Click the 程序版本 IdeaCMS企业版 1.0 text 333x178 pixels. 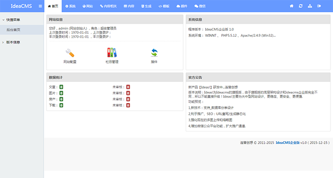(x=211, y=29)
